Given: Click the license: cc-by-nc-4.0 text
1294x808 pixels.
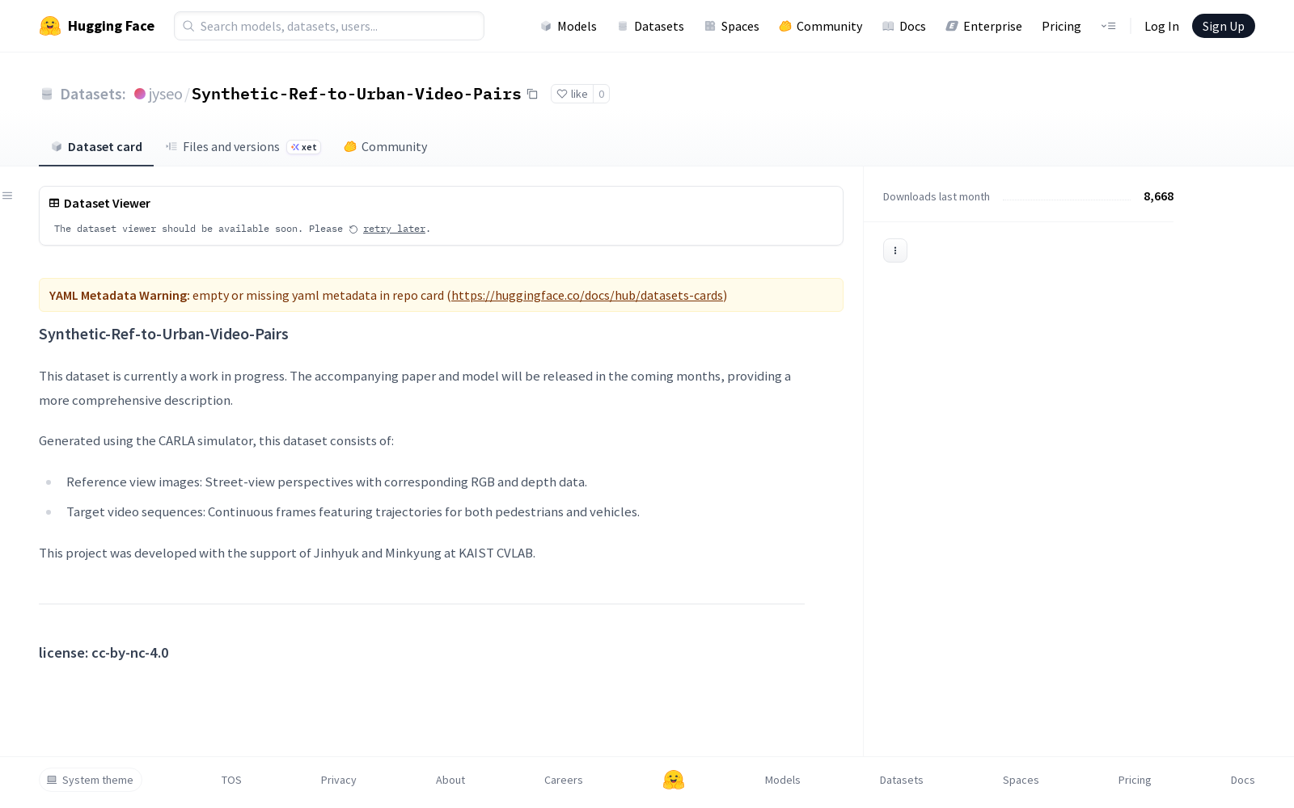Looking at the screenshot, I should click(104, 653).
